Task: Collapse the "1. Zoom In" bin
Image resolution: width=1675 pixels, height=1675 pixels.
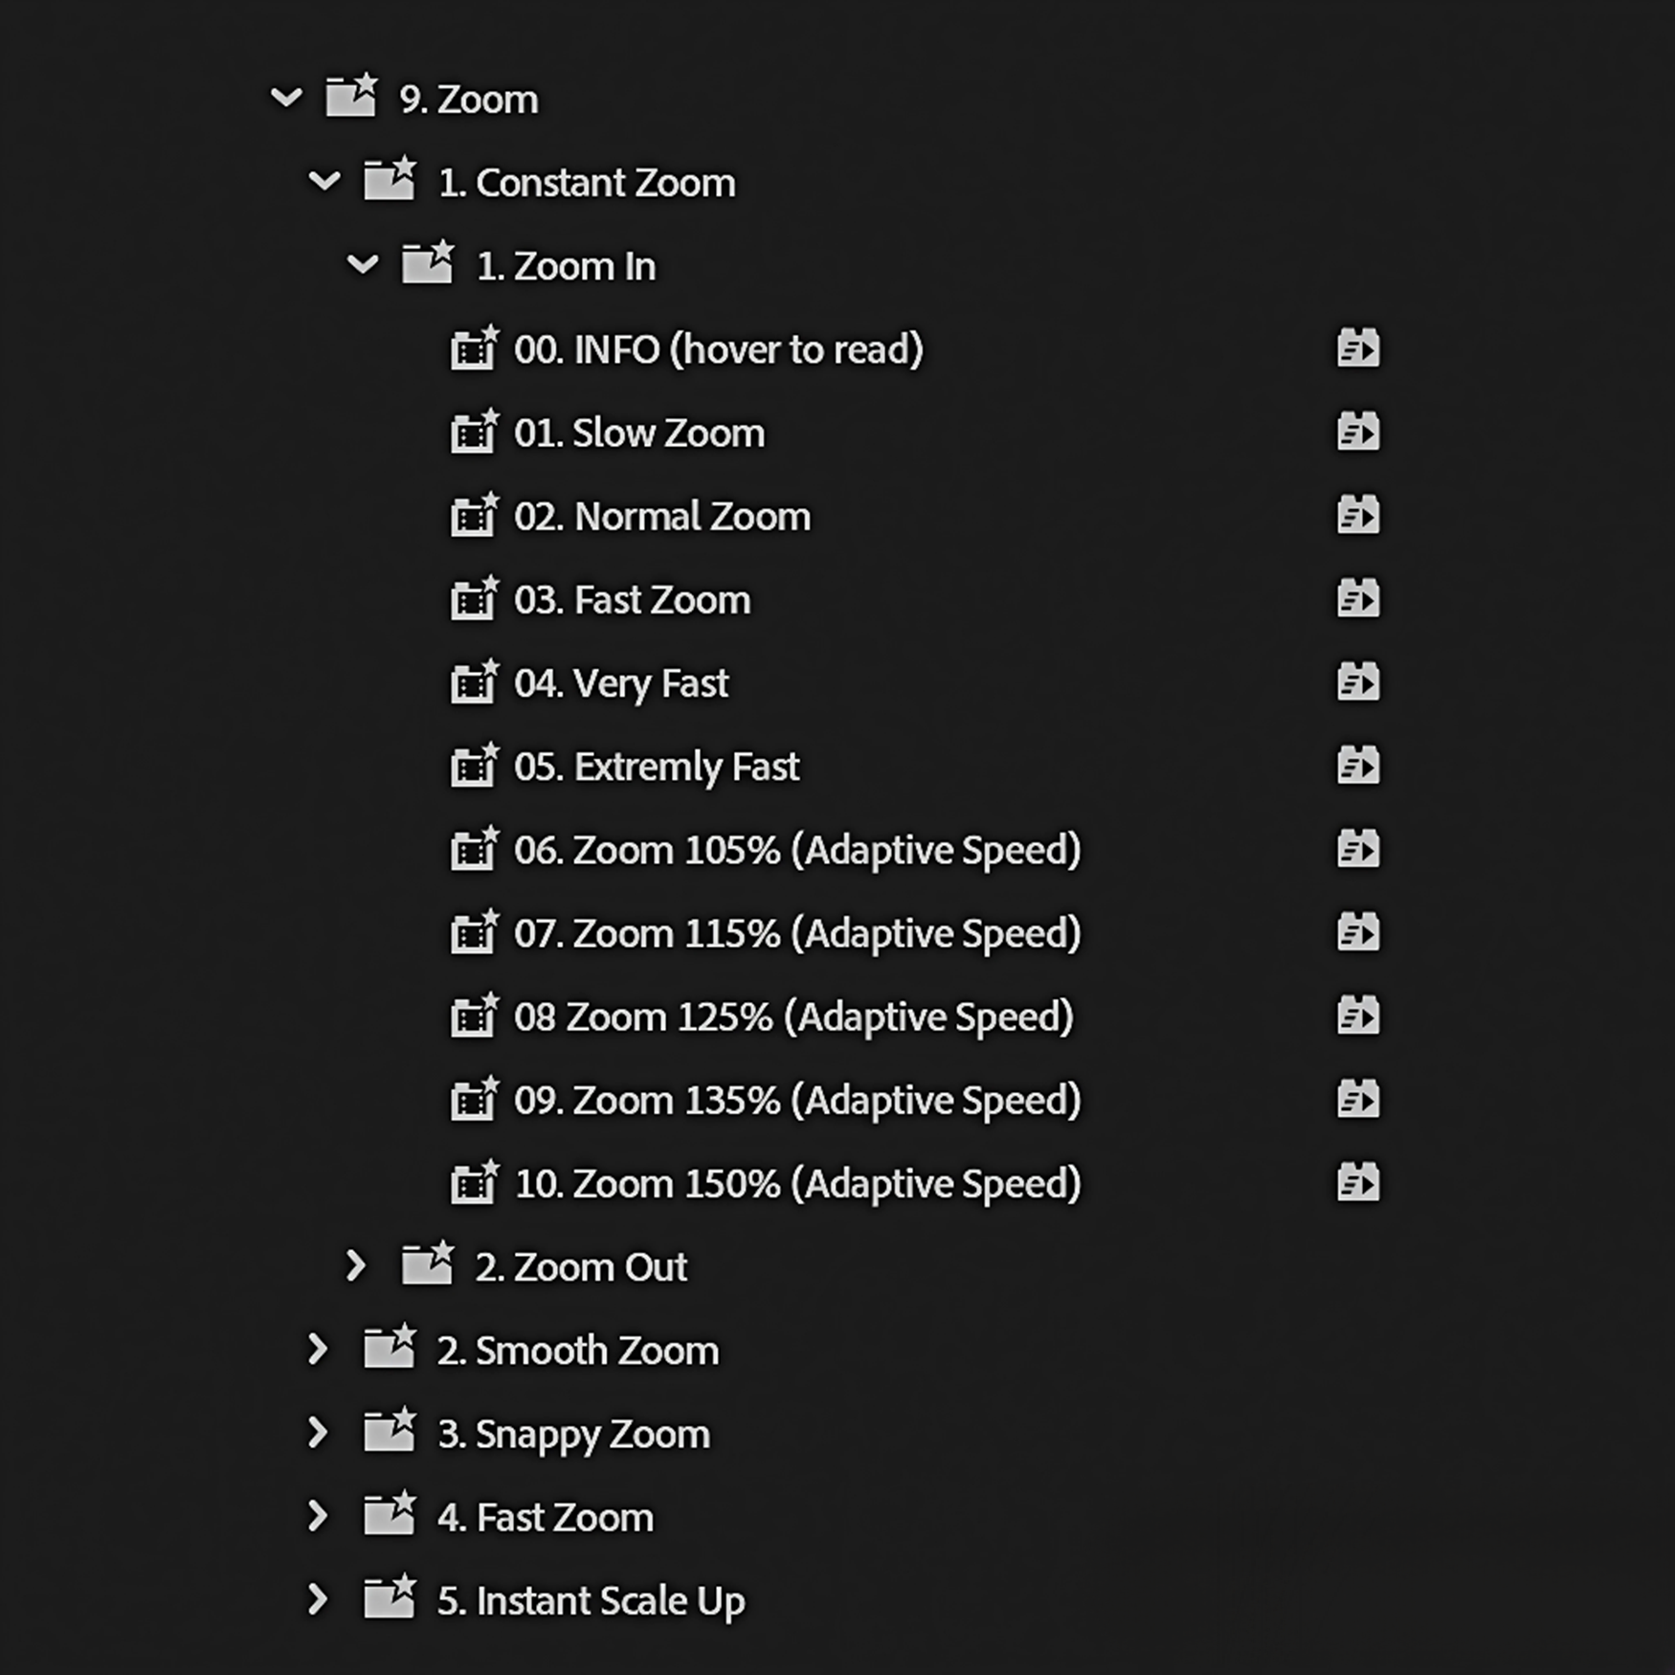Action: pos(363,265)
